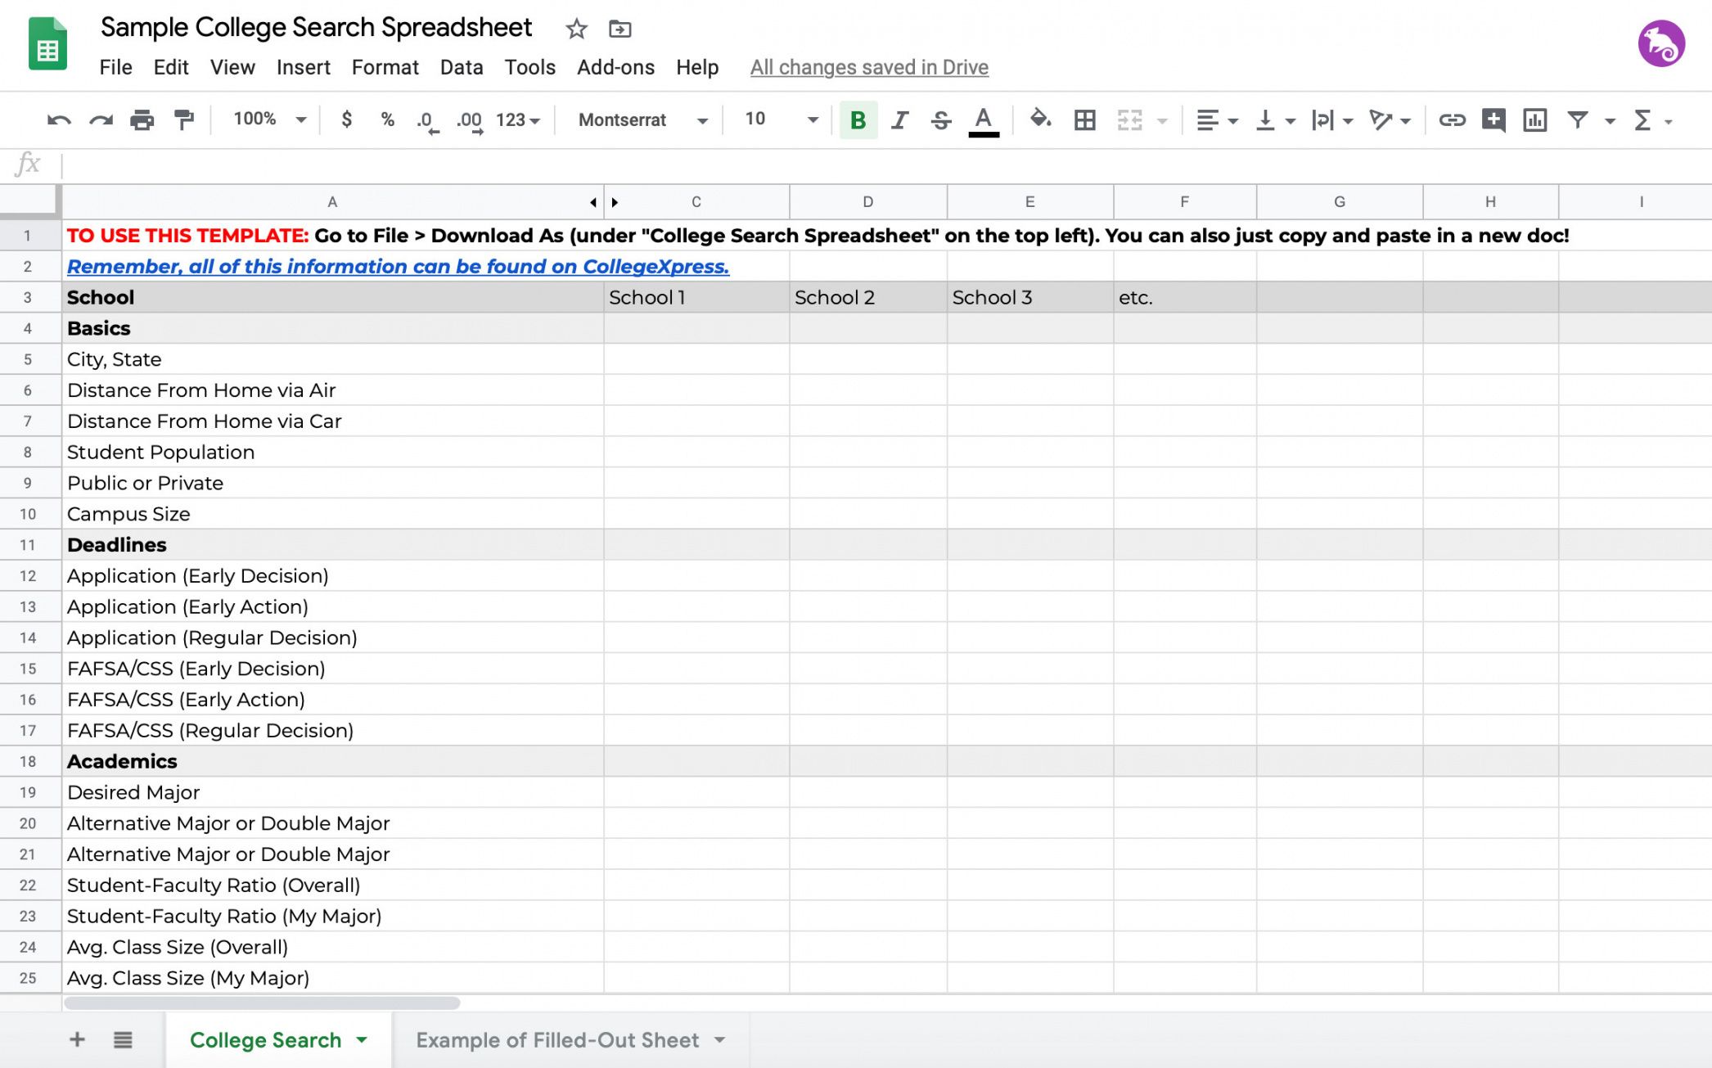1712x1068 pixels.
Task: Click the insert chart icon
Action: pyautogui.click(x=1534, y=120)
